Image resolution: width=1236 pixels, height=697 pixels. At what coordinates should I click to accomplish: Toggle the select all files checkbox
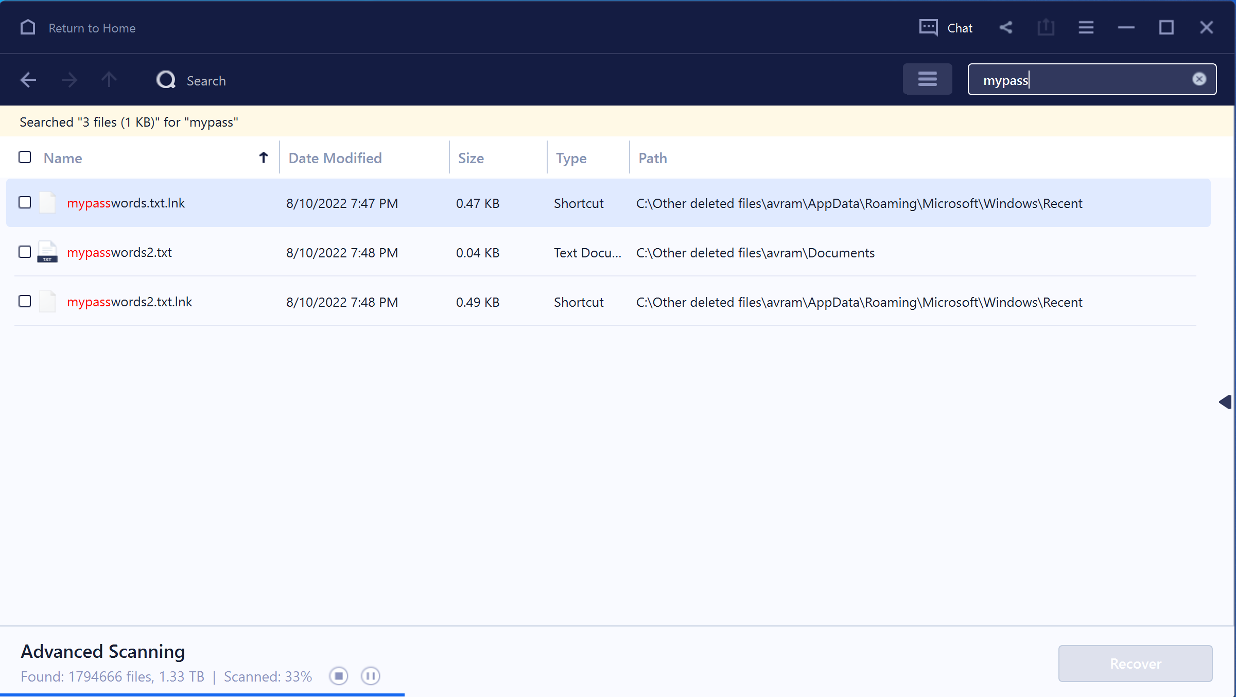25,157
